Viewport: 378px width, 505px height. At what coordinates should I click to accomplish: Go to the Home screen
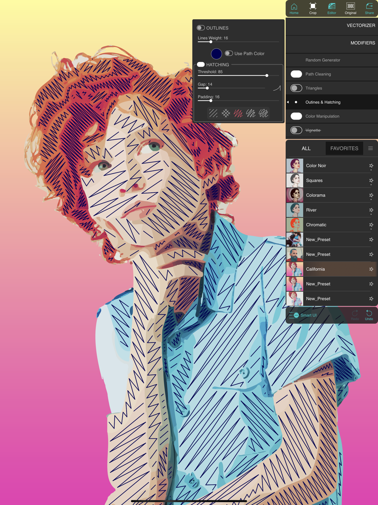pyautogui.click(x=294, y=8)
